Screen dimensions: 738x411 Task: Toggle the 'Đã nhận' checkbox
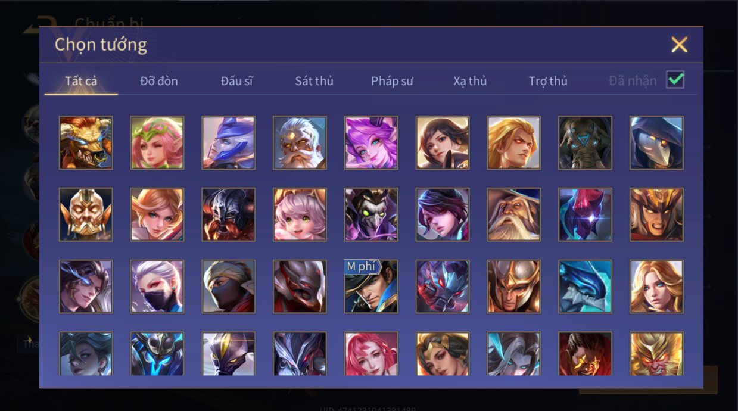pyautogui.click(x=675, y=80)
